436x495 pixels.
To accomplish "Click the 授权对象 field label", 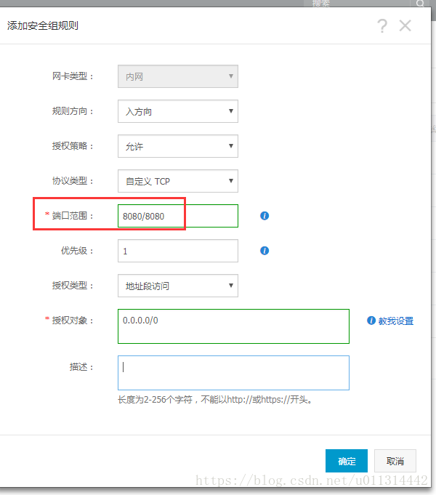I will [73, 321].
